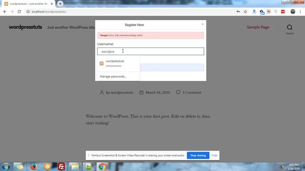Image resolution: width=305 pixels, height=171 pixels.
Task: Hide the Nimbus sharing notification
Action: click(x=214, y=155)
